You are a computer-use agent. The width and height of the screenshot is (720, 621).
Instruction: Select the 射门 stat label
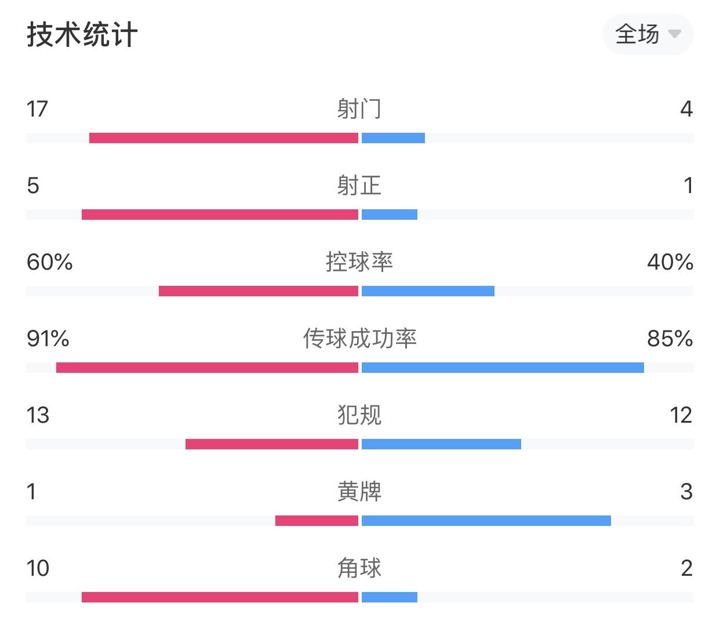(x=359, y=109)
